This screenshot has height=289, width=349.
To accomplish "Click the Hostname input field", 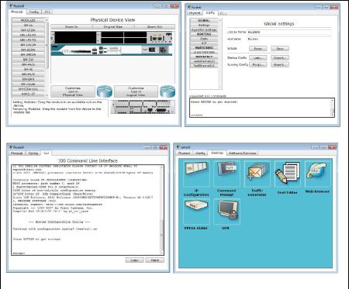I will pos(289,39).
